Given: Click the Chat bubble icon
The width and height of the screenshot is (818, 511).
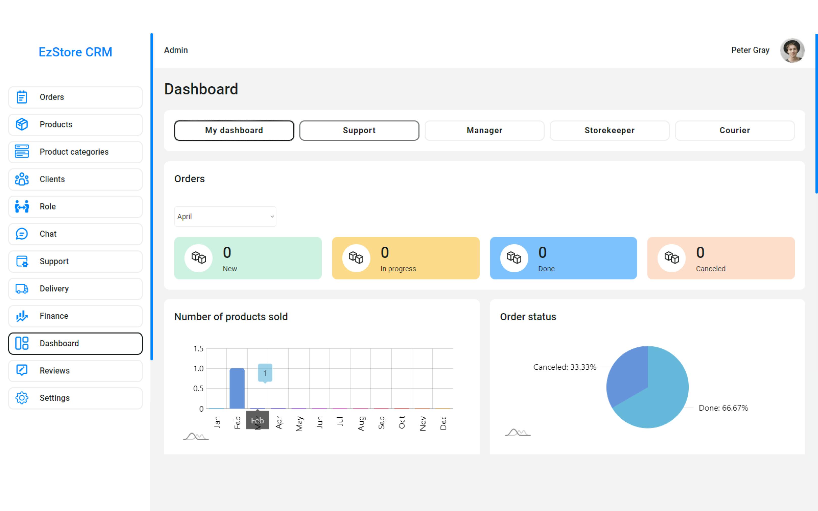Looking at the screenshot, I should pos(22,234).
